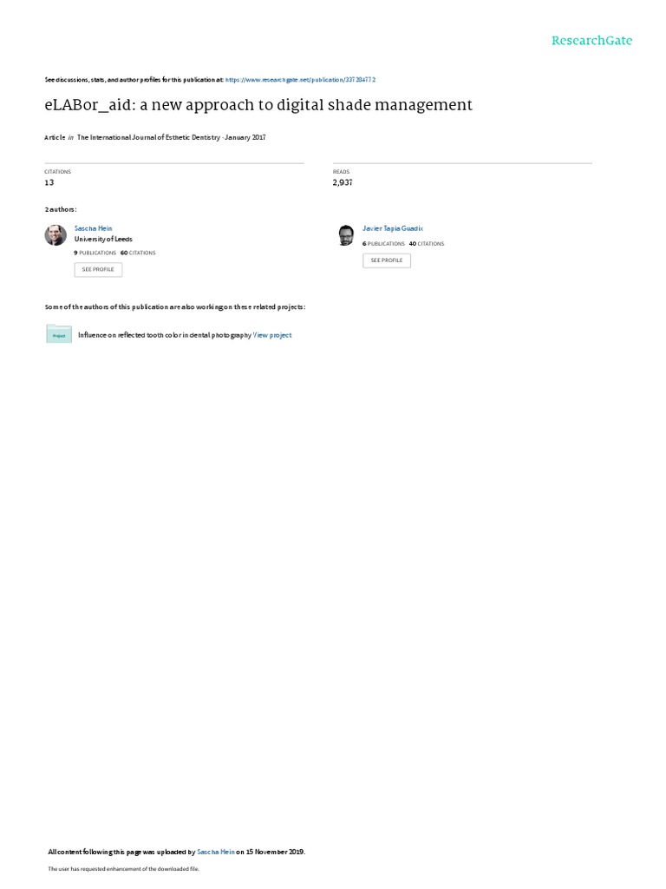Click Sascha Hein's profile photo
This screenshot has width=666, height=889.
(55, 234)
